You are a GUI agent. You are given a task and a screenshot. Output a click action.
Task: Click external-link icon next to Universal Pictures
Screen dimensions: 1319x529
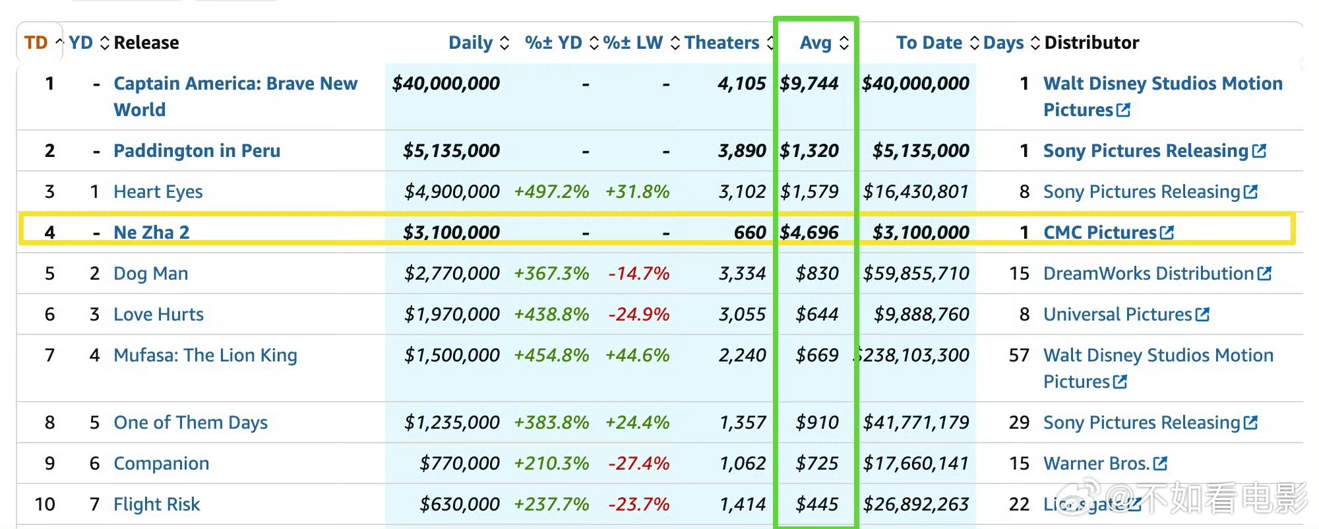click(x=1202, y=315)
